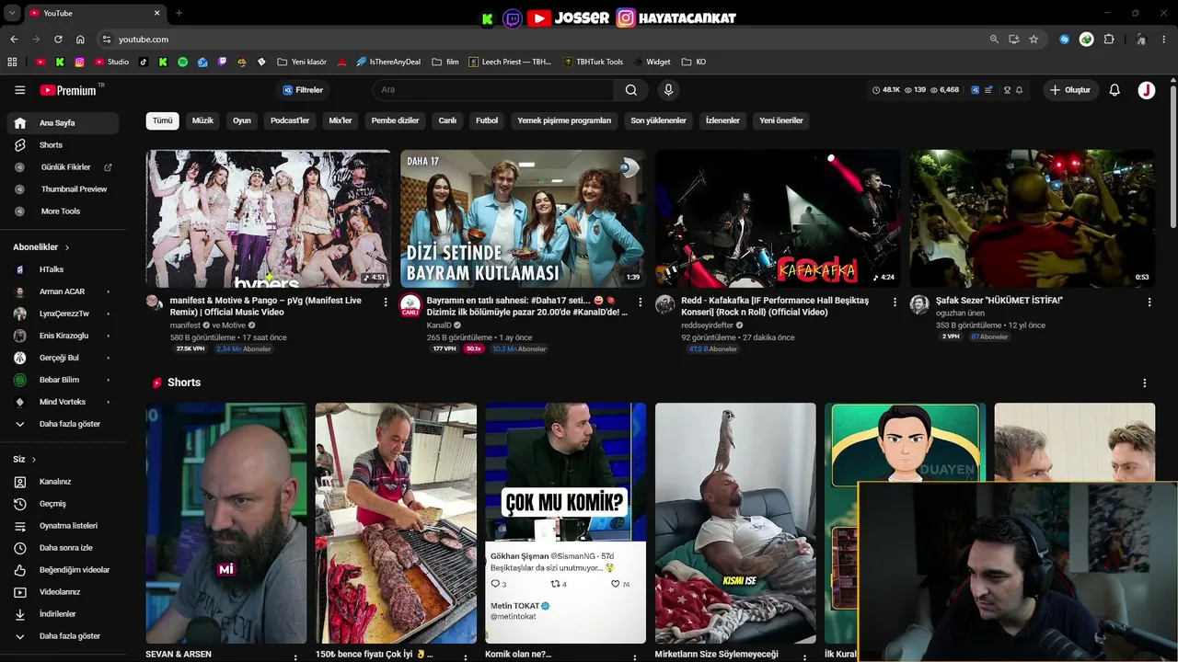Select the Tümü filter chip
The image size is (1178, 662).
pos(162,120)
